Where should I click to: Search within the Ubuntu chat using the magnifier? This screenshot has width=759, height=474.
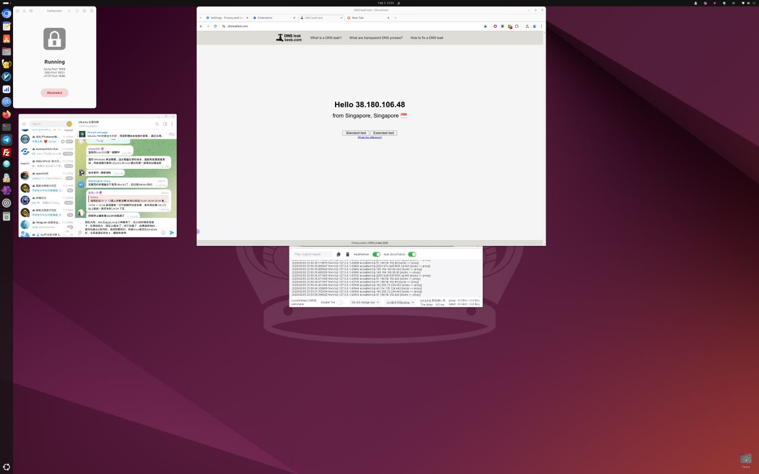[157, 124]
